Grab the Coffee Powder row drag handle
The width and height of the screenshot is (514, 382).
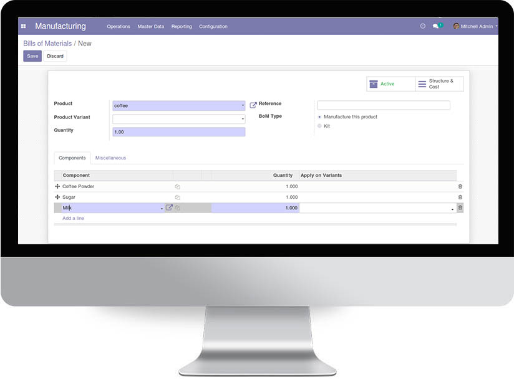(x=57, y=186)
